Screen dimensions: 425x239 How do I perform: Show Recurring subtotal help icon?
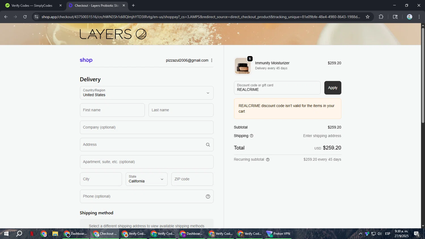coord(268,160)
